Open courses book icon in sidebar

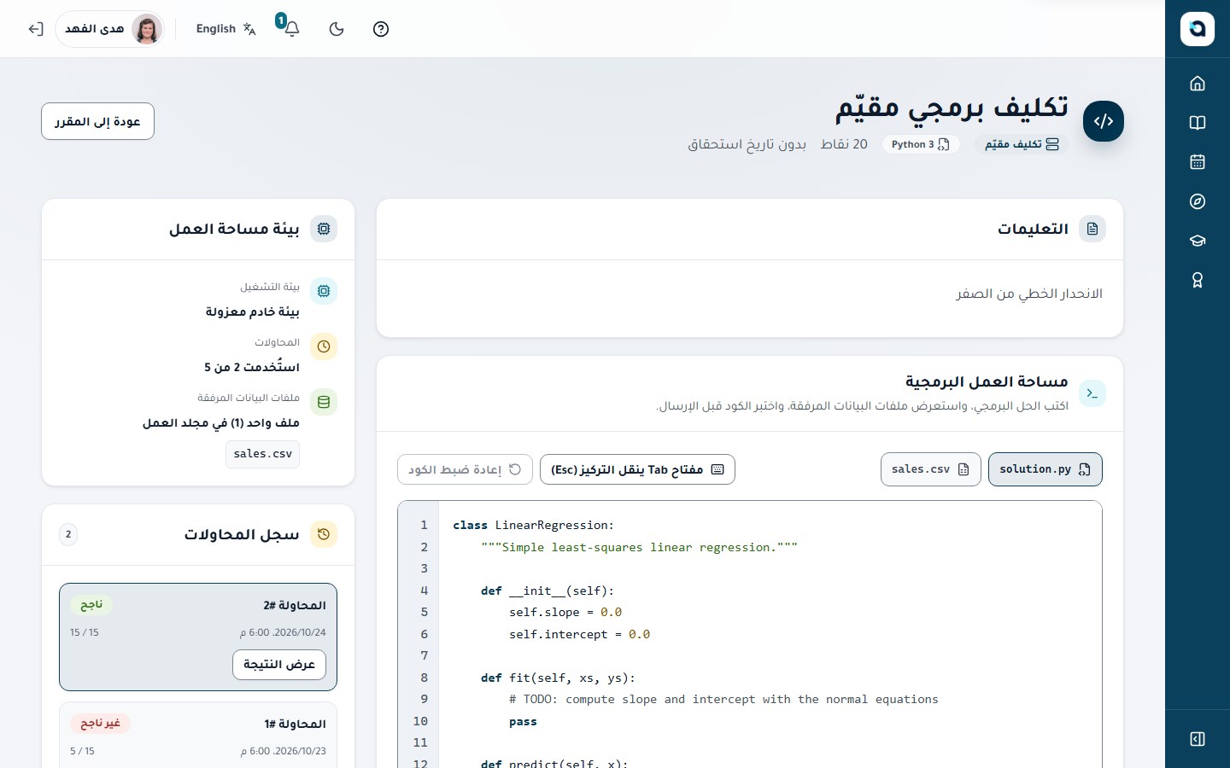click(1198, 123)
